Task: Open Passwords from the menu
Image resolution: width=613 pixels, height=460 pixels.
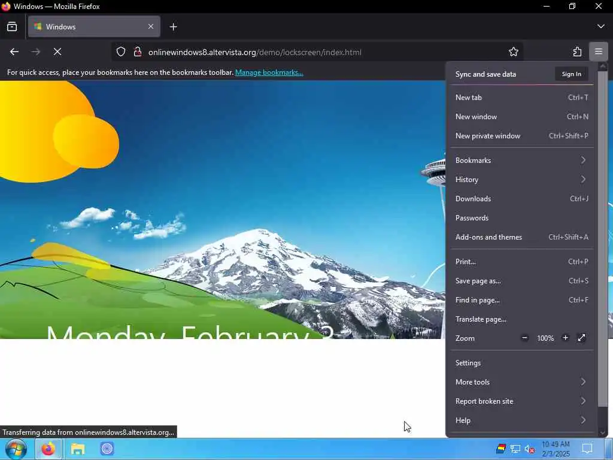Action: pyautogui.click(x=521, y=218)
